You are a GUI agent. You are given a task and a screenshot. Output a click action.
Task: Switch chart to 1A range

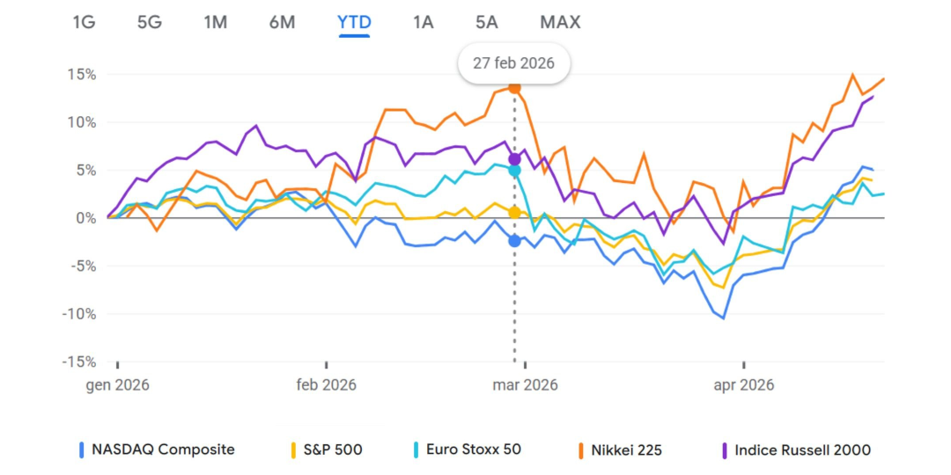click(424, 22)
